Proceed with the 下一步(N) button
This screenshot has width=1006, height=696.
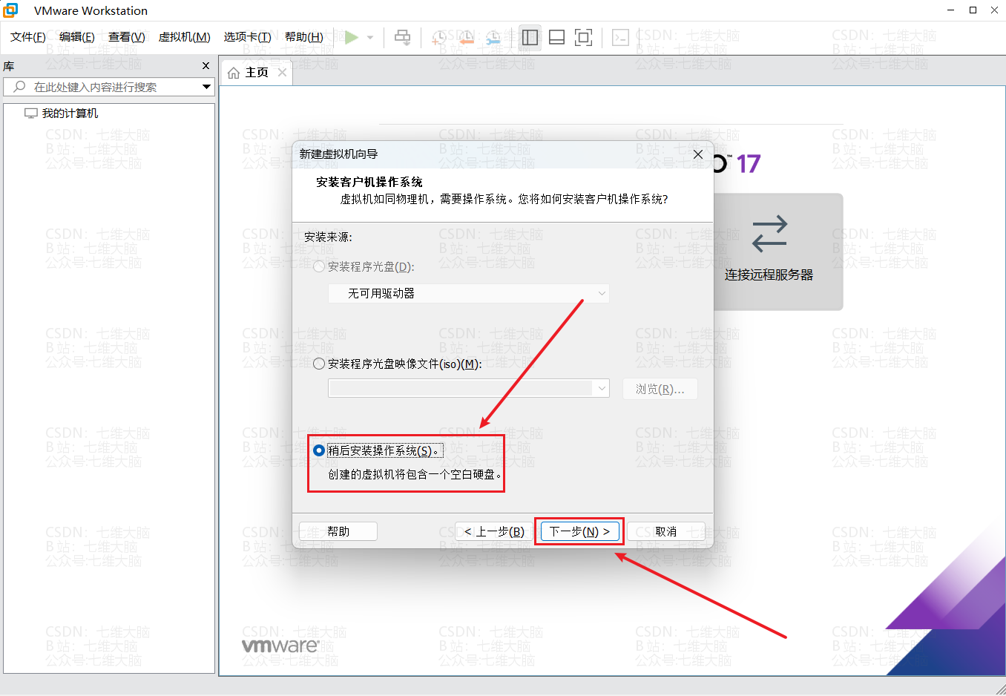pyautogui.click(x=579, y=531)
